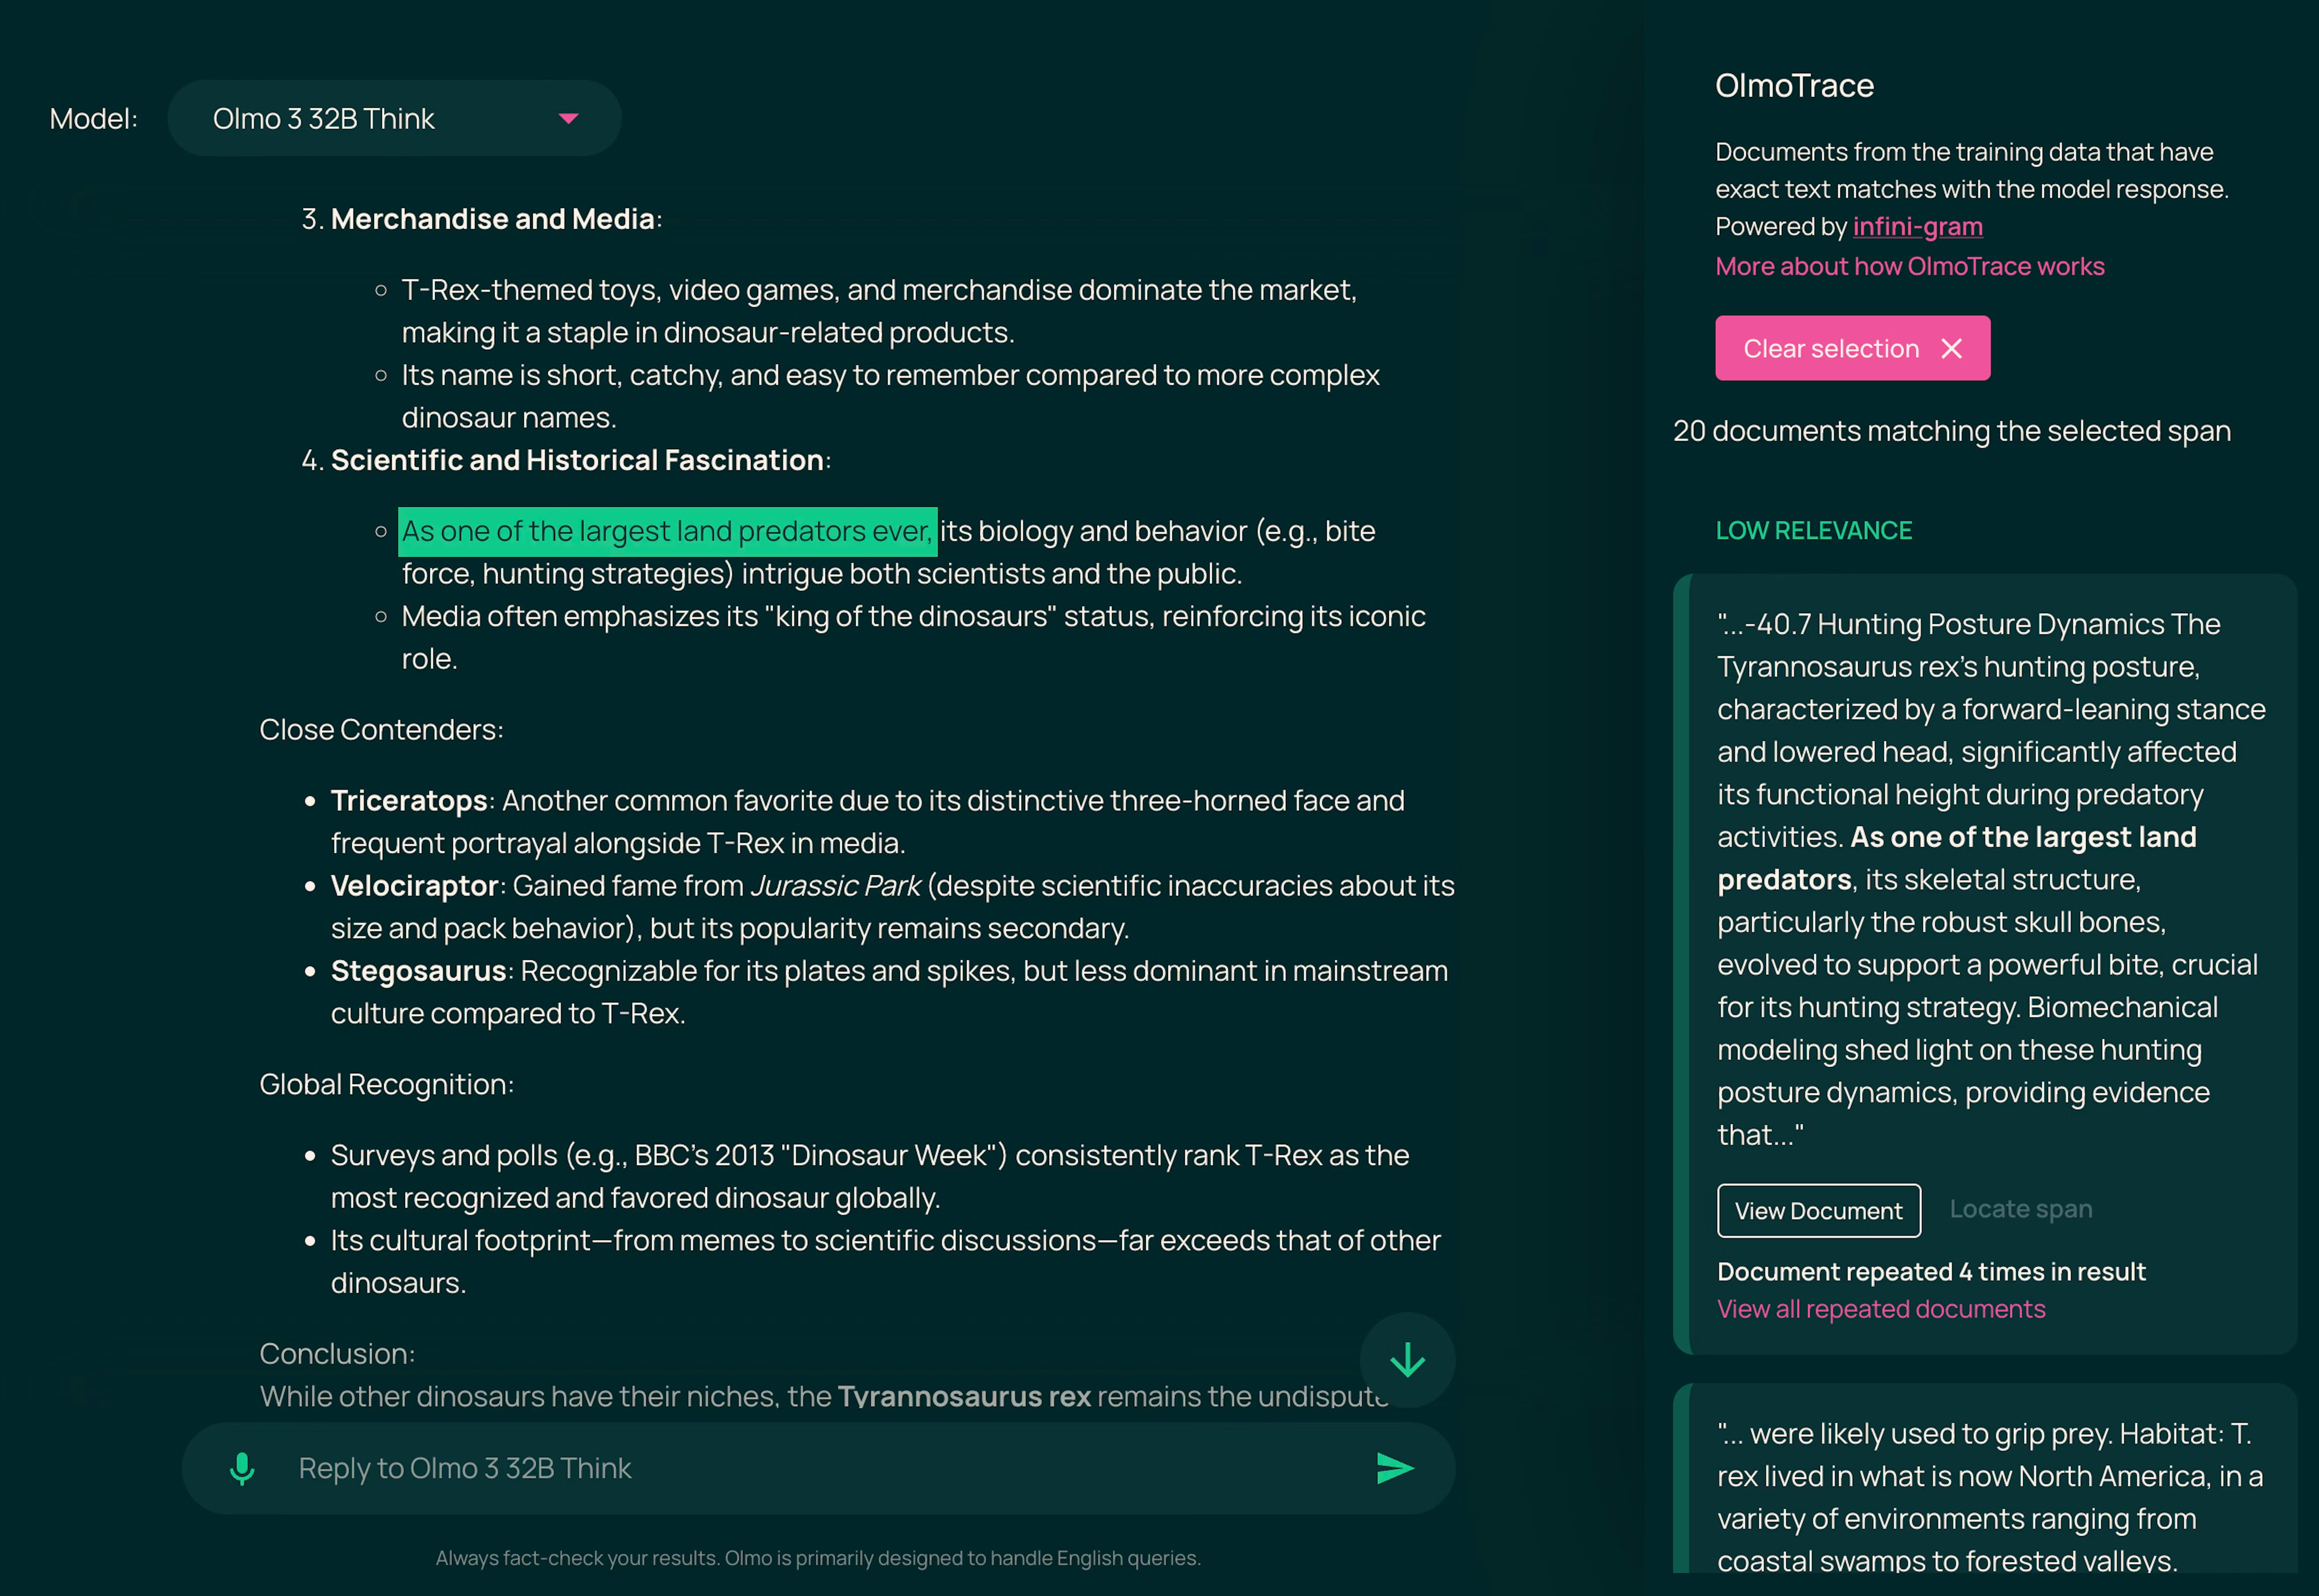Screen dimensions: 2319x1596
Task: Click the scroll-to-bottom arrow above the chat input
Action: [x=1407, y=1361]
